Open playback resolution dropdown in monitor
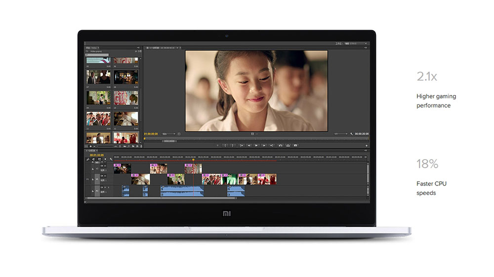The image size is (494, 277). pos(341,134)
